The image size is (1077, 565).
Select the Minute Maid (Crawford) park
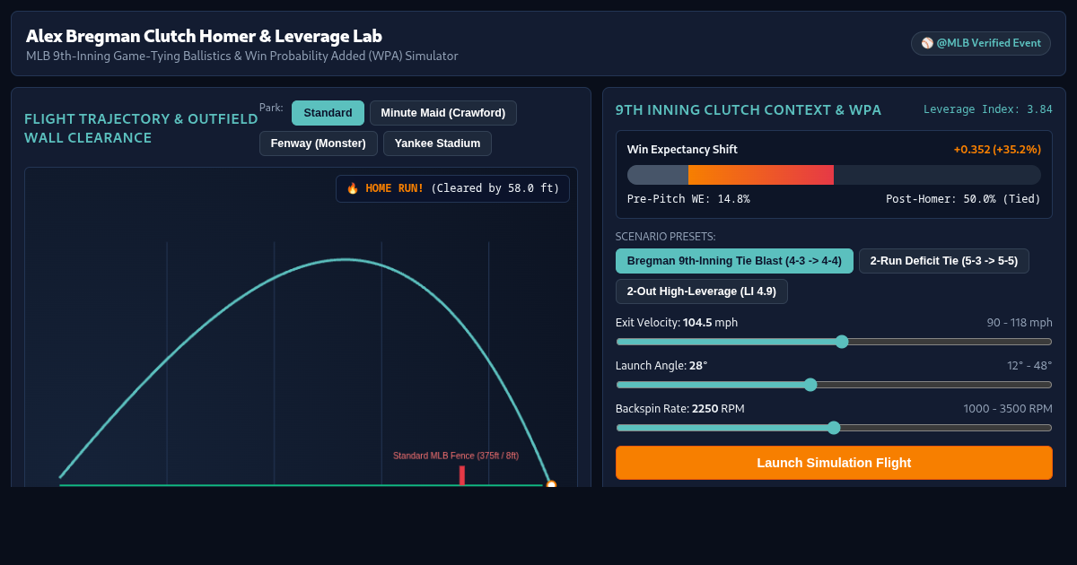pyautogui.click(x=443, y=113)
